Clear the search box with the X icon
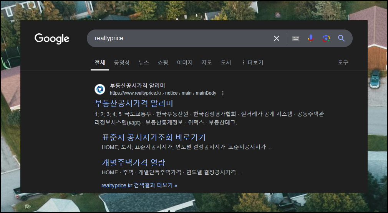The image size is (388, 213). pyautogui.click(x=276, y=38)
